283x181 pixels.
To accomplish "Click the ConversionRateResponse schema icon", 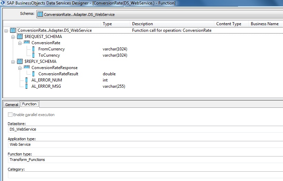I will tap(27, 67).
